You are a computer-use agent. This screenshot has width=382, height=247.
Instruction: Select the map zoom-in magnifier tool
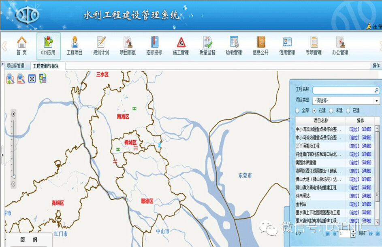pos(10,78)
